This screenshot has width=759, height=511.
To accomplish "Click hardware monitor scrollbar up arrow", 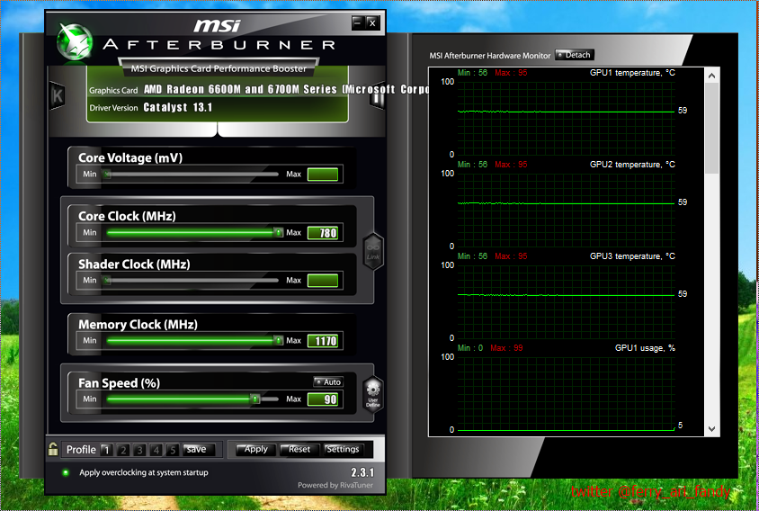I will pyautogui.click(x=711, y=76).
